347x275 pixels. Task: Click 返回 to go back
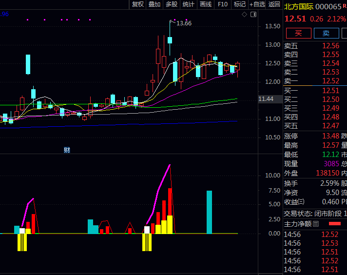274,4
